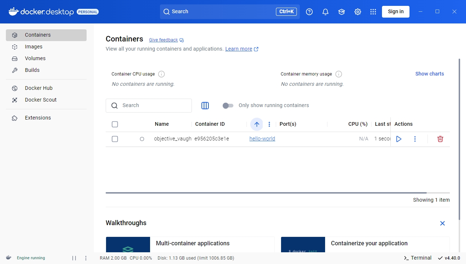The height and width of the screenshot is (264, 466).
Task: Click the Sign in button
Action: pyautogui.click(x=396, y=12)
